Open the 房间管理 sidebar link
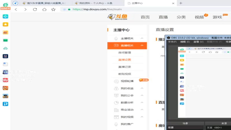The height and width of the screenshot is (130, 231). pyautogui.click(x=125, y=53)
